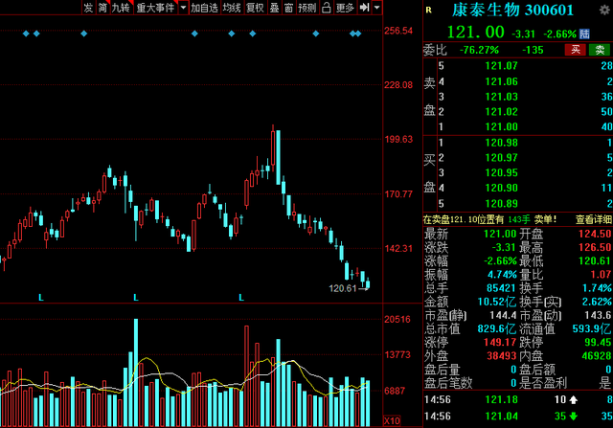The width and height of the screenshot is (613, 428).
Task: Toggle 九转 indicator on chart
Action: [x=121, y=8]
